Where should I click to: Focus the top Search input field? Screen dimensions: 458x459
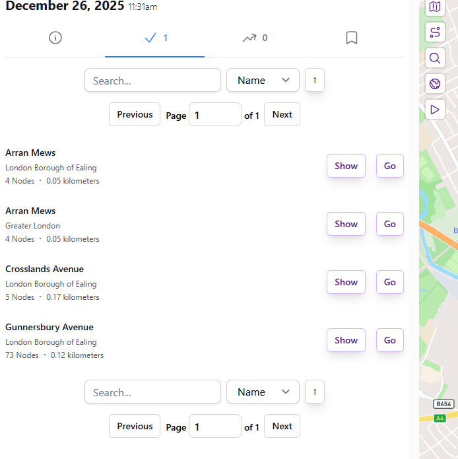click(152, 81)
